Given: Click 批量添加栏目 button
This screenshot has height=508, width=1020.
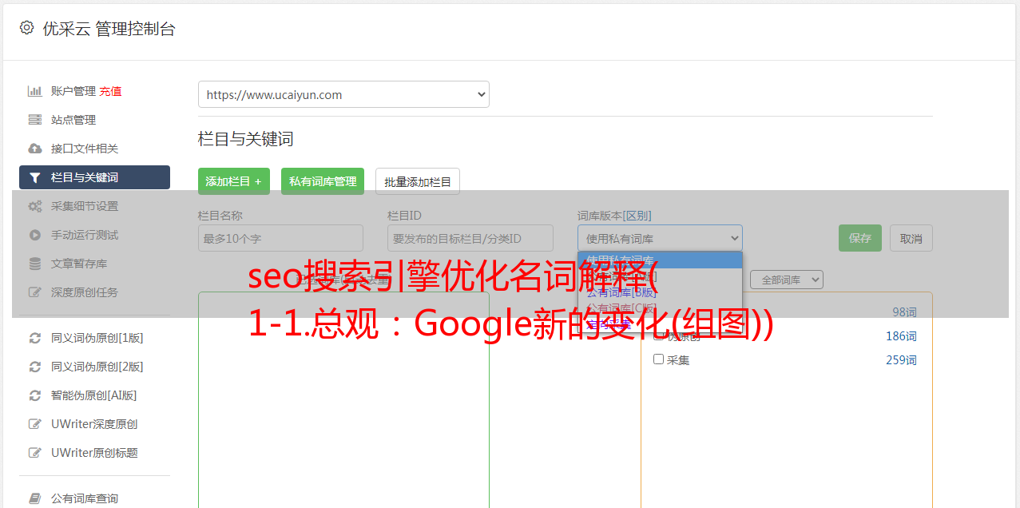Looking at the screenshot, I should (418, 181).
